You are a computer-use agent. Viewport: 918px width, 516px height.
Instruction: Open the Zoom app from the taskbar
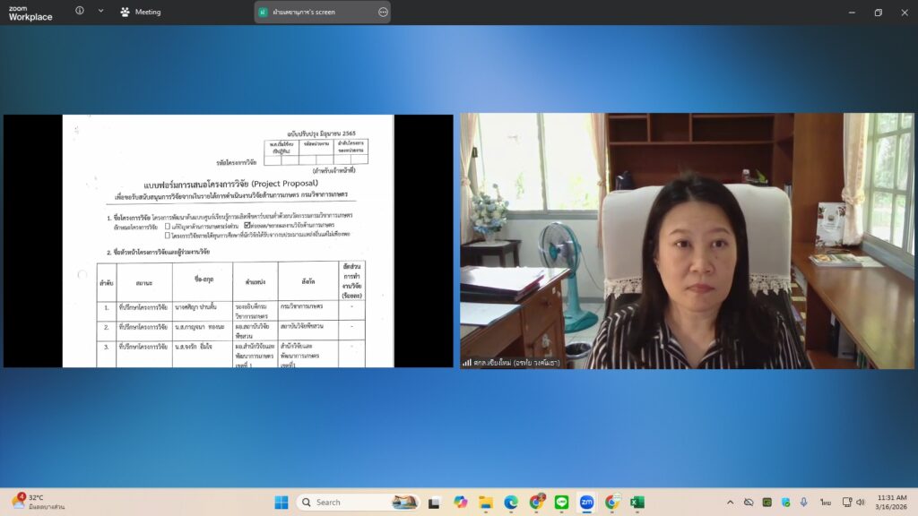pos(586,502)
